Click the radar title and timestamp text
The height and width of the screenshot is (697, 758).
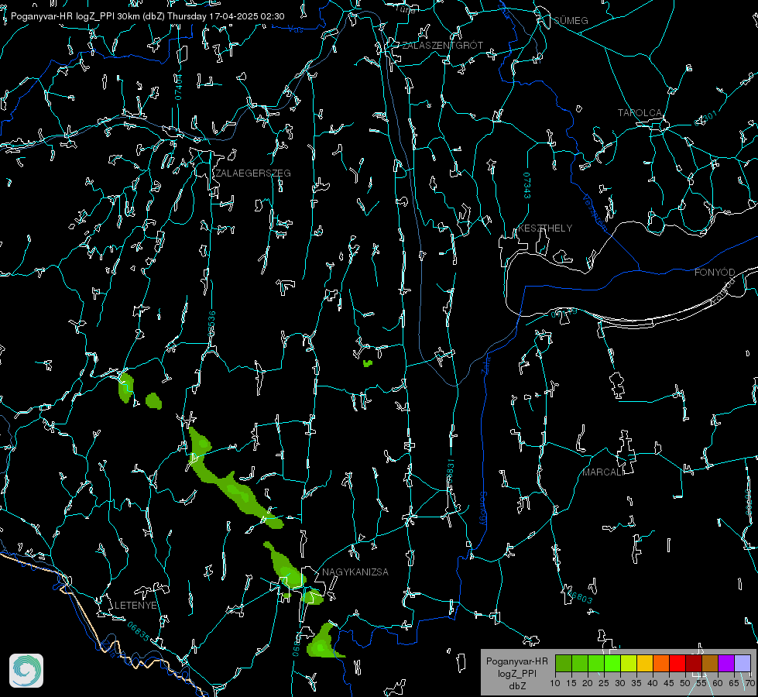[x=147, y=16]
